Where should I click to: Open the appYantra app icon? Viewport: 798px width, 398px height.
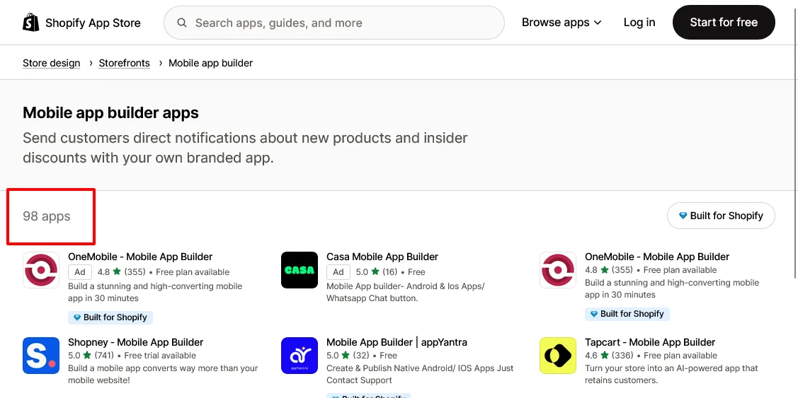(x=300, y=356)
